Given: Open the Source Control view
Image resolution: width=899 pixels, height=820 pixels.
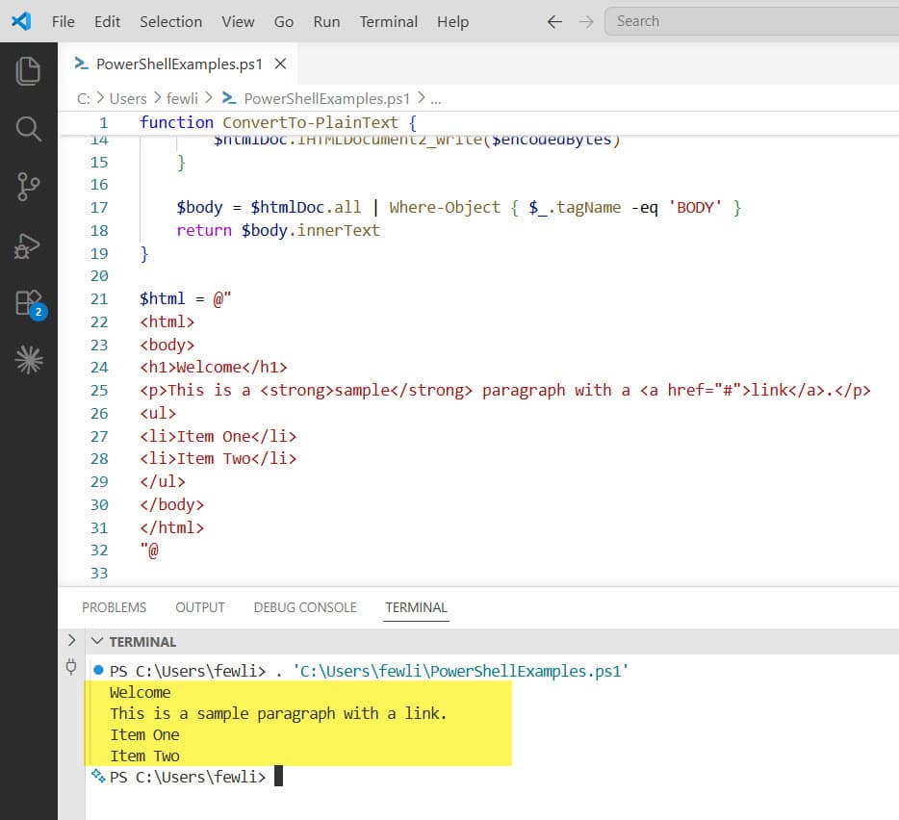Looking at the screenshot, I should 28,187.
